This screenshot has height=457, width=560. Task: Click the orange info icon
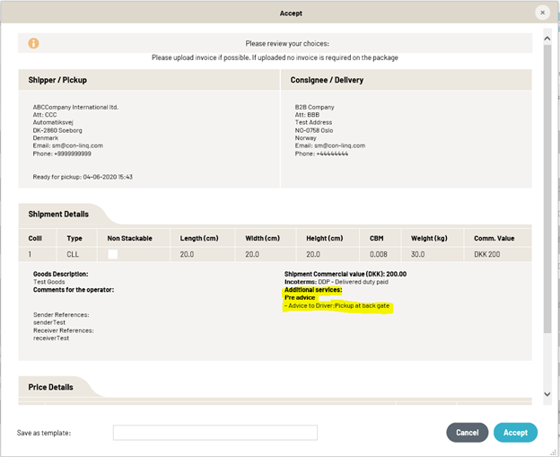point(33,43)
